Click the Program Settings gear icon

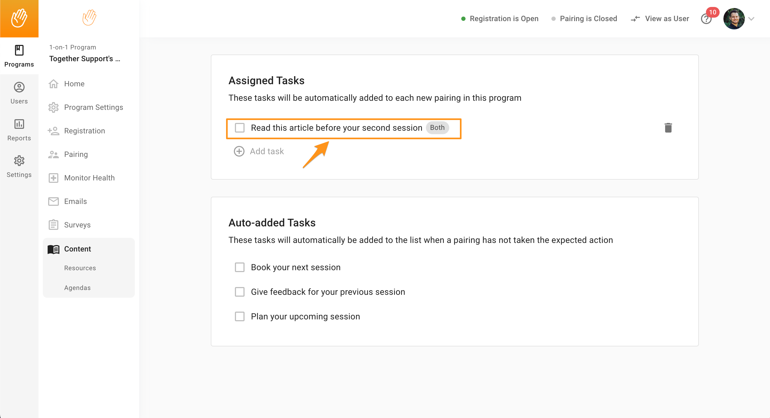point(53,107)
